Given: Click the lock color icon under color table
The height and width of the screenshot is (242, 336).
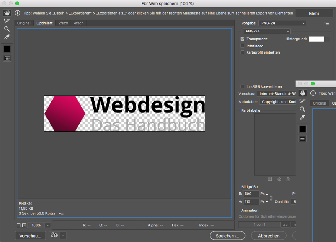Looking at the screenshot, I should (288, 179).
